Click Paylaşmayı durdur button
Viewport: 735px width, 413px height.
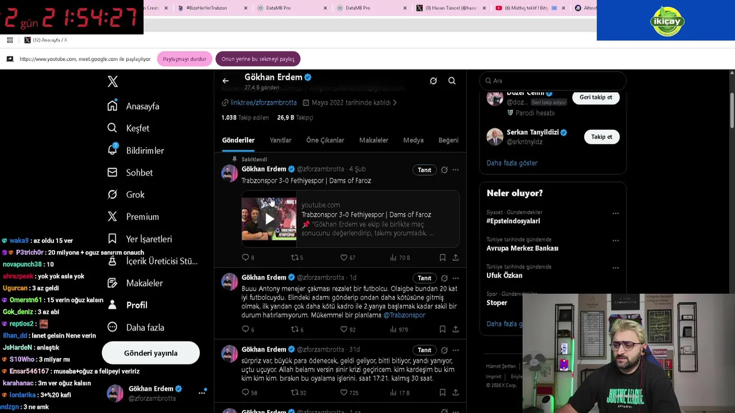[x=184, y=59]
